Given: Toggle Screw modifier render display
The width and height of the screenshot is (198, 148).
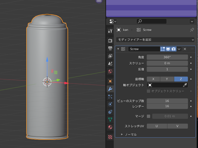Looking at the screenshot, I should pyautogui.click(x=174, y=49).
